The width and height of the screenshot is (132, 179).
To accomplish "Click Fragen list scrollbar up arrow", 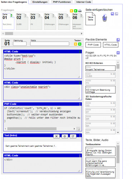I will coord(118,62).
